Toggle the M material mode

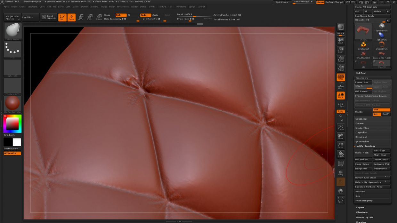click(x=129, y=15)
